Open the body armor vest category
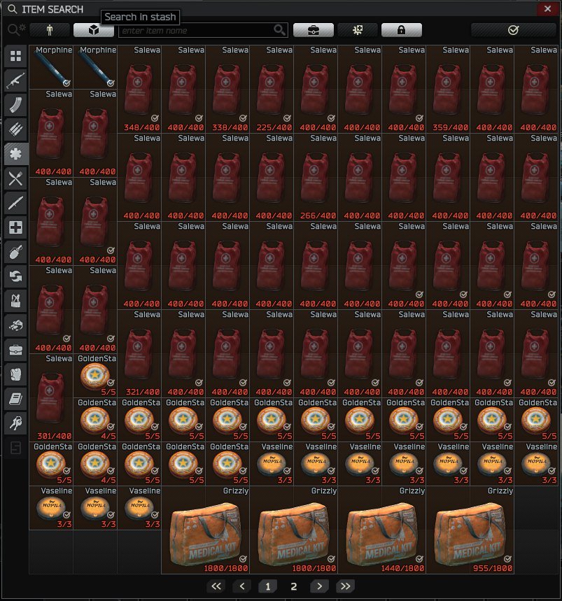This screenshot has height=601, width=562. (15, 375)
